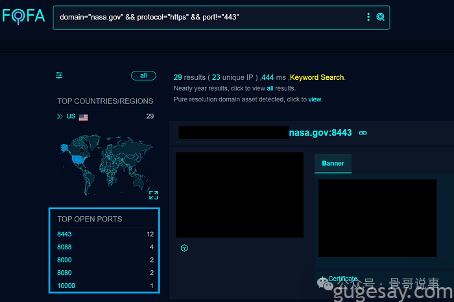454x302 pixels.
Task: Filter results by port 8000
Action: click(x=64, y=260)
